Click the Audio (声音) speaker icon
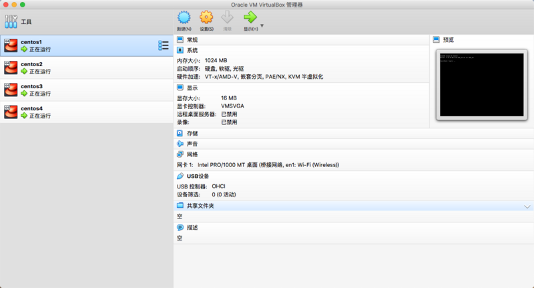The width and height of the screenshot is (534, 288). click(x=180, y=144)
